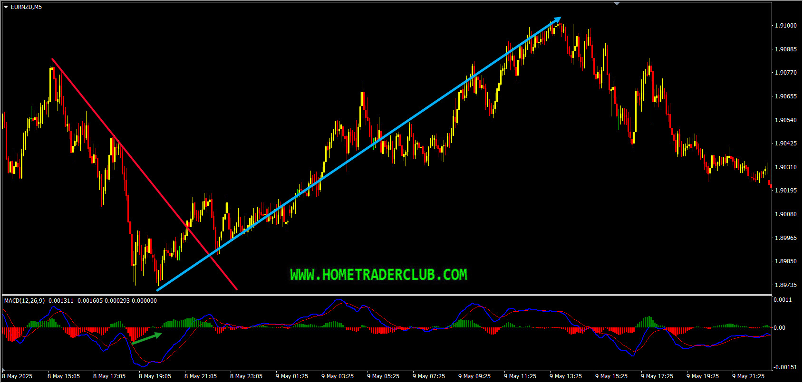Click the 8 May 19:05 time label
This screenshot has height=383, width=803.
tap(155, 376)
